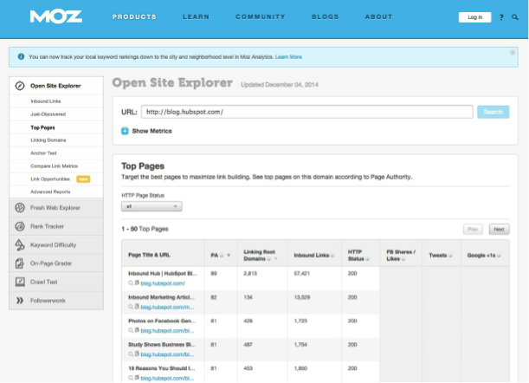
Task: Click magnifier icon under Study Shows Business row
Action: [x=131, y=354]
